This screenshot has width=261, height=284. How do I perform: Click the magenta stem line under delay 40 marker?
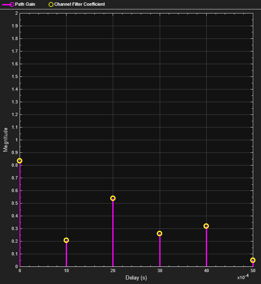pos(206,247)
